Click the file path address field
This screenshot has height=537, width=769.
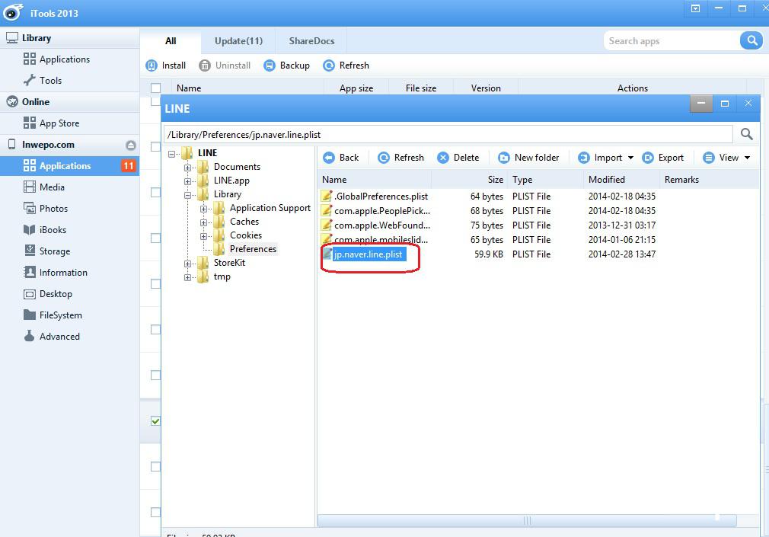click(x=448, y=135)
